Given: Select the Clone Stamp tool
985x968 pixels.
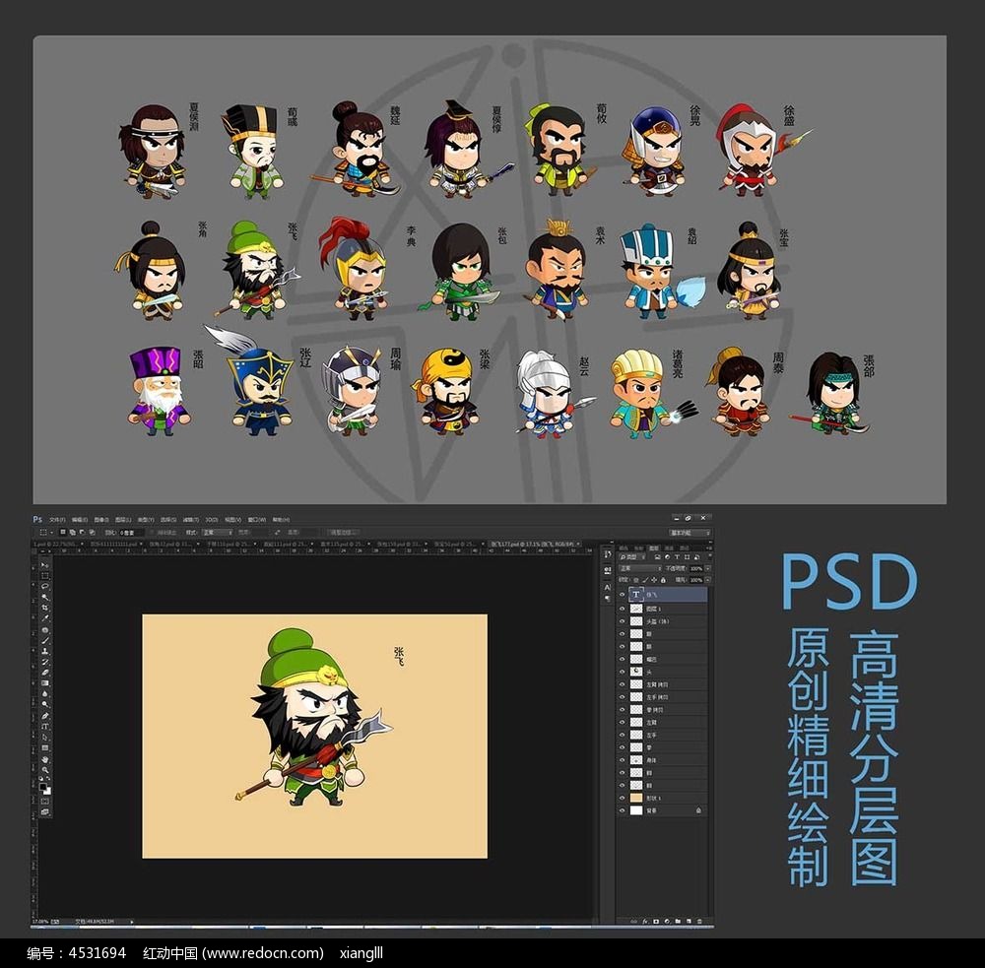Looking at the screenshot, I should pos(45,651).
